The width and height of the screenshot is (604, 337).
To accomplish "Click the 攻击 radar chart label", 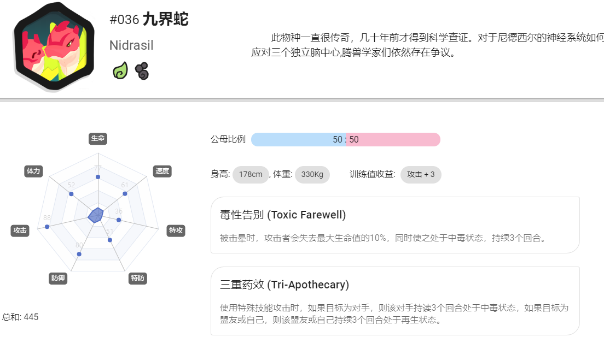I will click(x=20, y=230).
